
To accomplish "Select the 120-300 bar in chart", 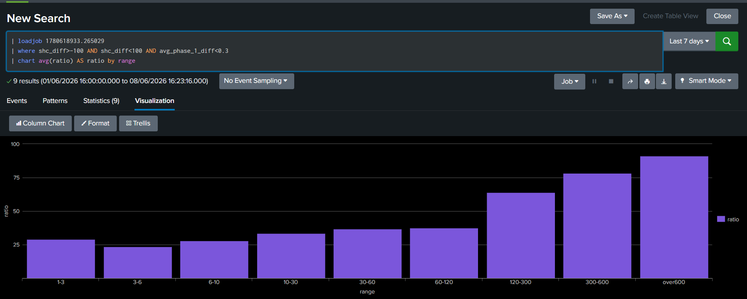I will (521, 235).
